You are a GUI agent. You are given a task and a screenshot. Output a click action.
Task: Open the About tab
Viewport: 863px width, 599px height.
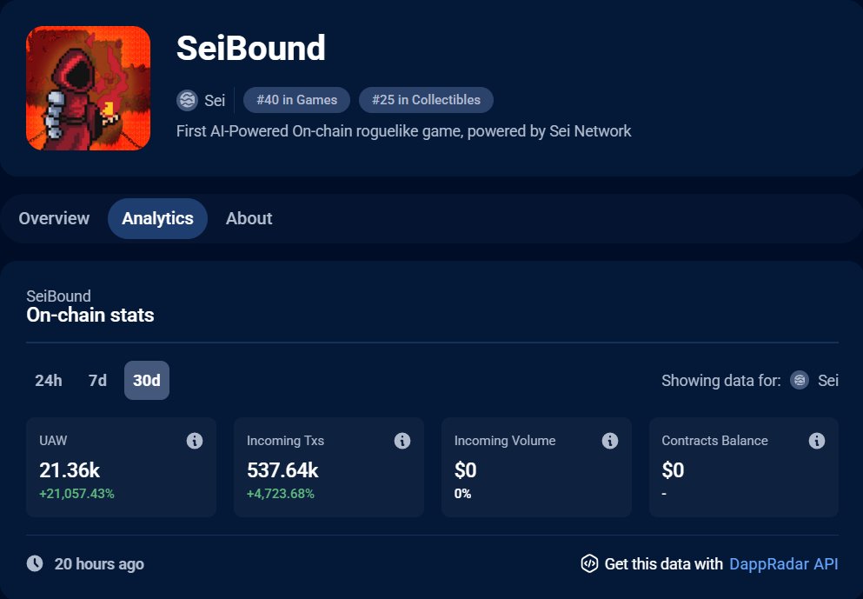pyautogui.click(x=249, y=218)
